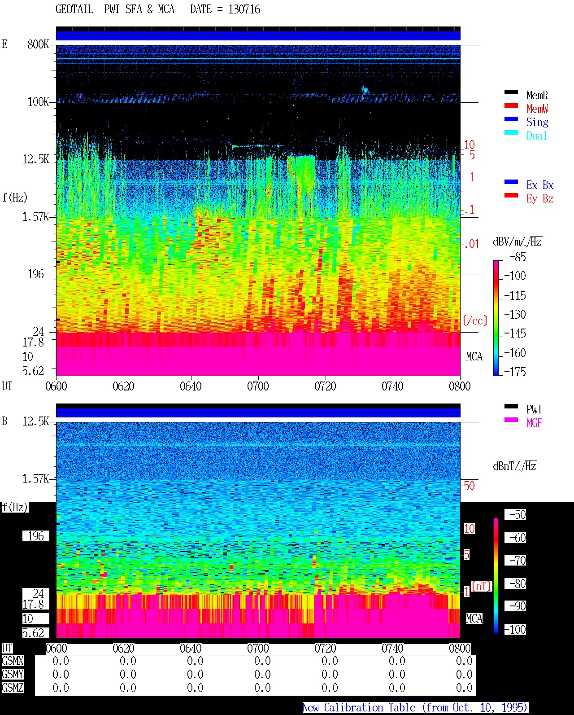Click the GSMZ value under 0800
574x715 pixels.
(464, 688)
